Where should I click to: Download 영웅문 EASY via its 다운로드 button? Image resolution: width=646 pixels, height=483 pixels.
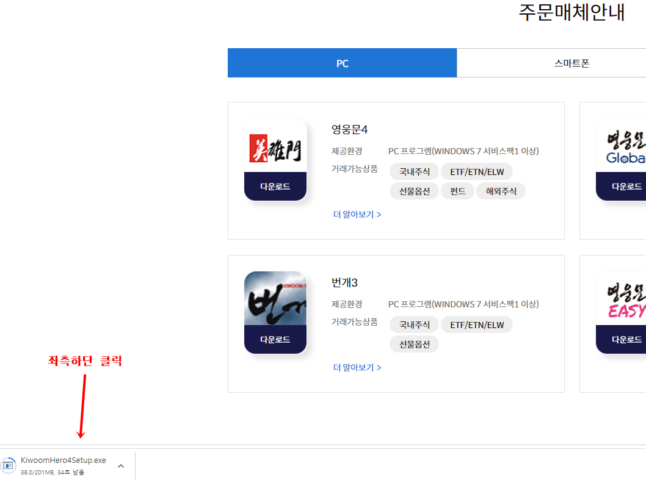pyautogui.click(x=622, y=340)
